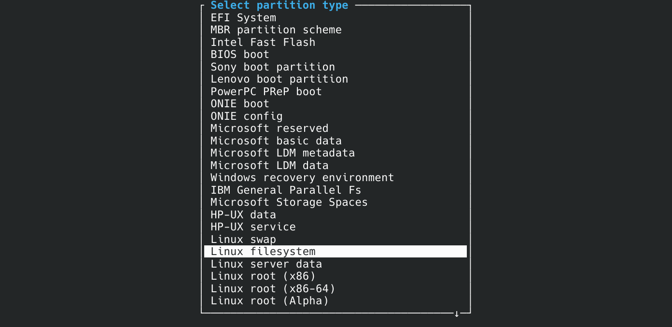Confirm the highlighted Linux filesystem entry
The image size is (672, 327).
(263, 251)
